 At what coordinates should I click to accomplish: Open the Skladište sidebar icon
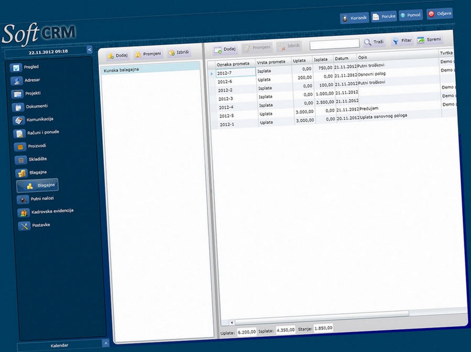coord(21,160)
